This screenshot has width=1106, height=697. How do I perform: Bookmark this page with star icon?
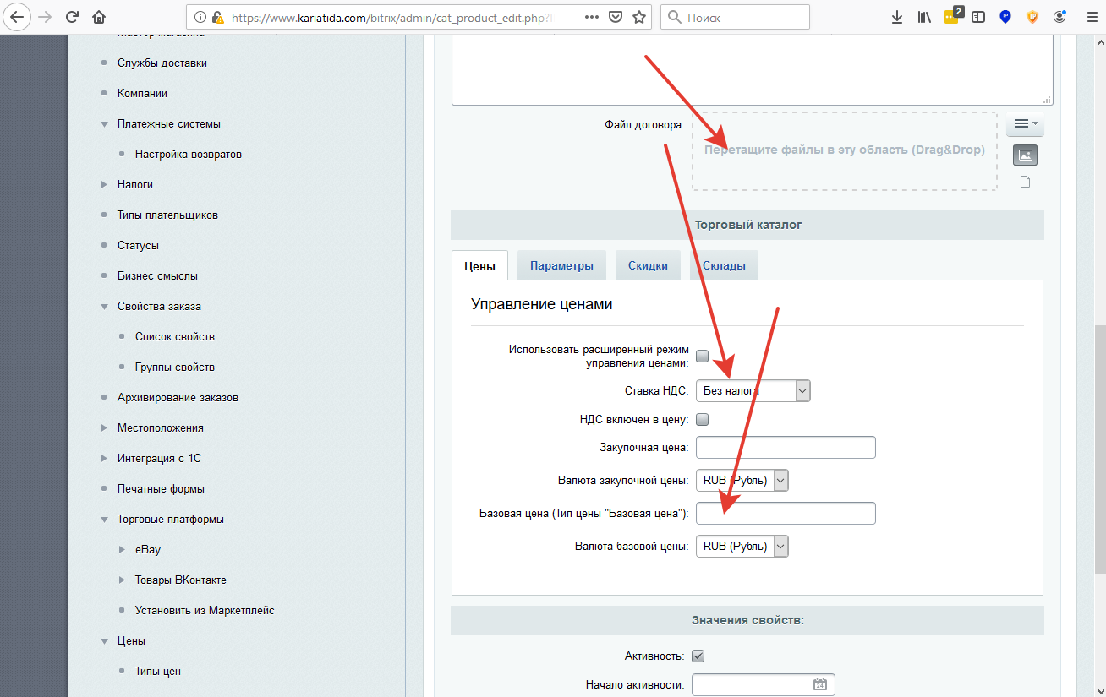[639, 17]
